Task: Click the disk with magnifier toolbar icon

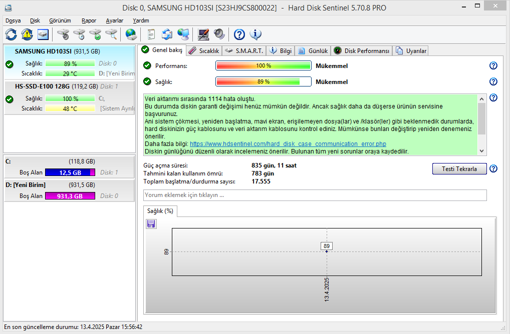Action: point(111,34)
